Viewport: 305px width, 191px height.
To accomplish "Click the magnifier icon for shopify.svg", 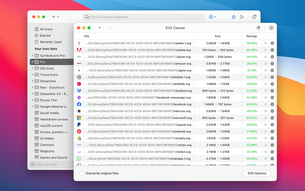I will 272,138.
